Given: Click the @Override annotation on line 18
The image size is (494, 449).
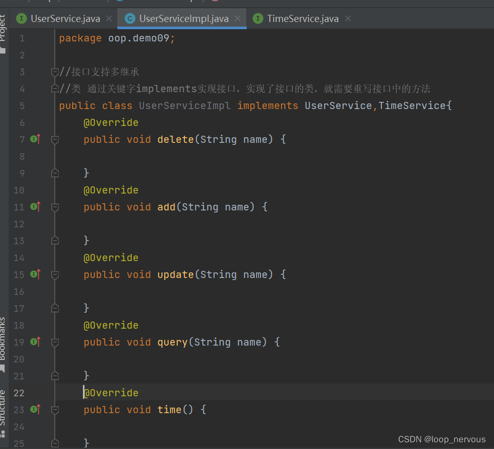Looking at the screenshot, I should 111,326.
